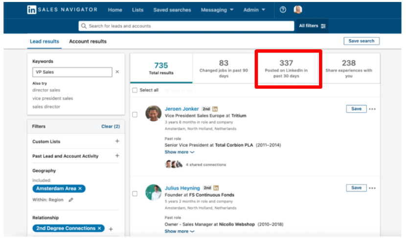Try 'vice president sales' keyword suggestion
The width and height of the screenshot is (406, 238).
coord(52,99)
